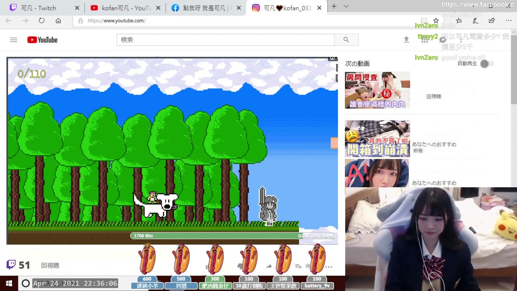Reload the page with refresh icon
This screenshot has width=517, height=291.
pos(42,21)
